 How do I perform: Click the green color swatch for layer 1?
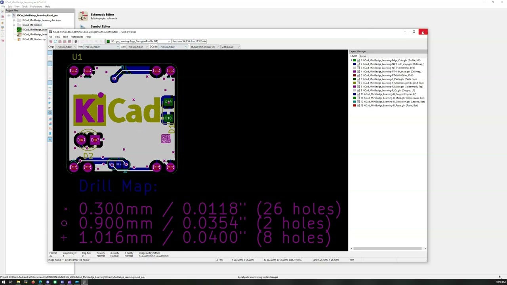coord(355,61)
